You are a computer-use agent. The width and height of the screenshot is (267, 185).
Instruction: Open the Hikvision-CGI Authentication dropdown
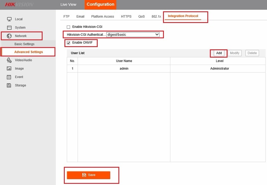coord(133,35)
